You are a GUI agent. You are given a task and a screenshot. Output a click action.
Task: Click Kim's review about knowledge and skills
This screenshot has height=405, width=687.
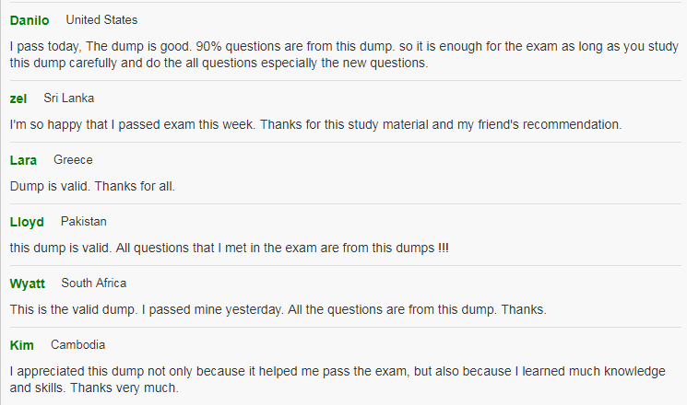pos(338,379)
